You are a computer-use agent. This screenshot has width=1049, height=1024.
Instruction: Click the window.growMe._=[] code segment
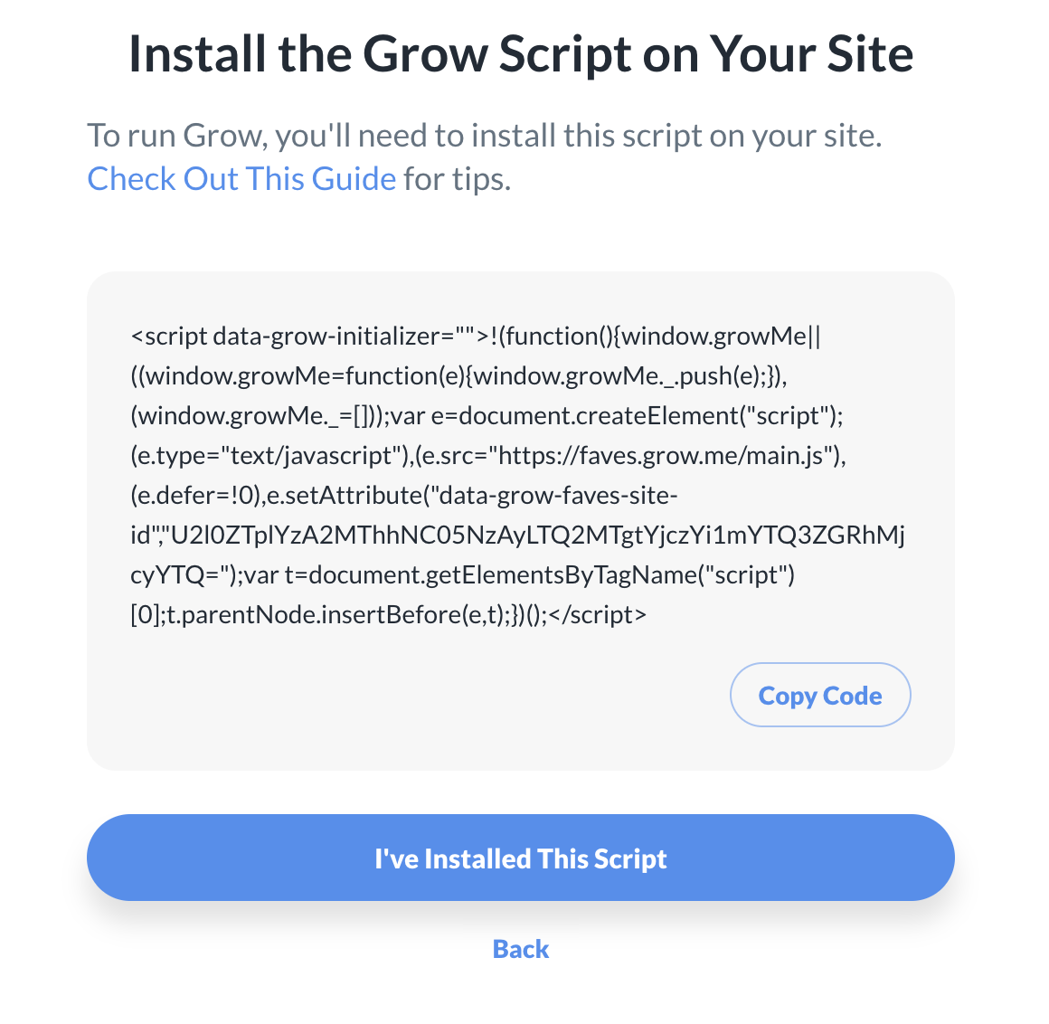[x=258, y=416]
